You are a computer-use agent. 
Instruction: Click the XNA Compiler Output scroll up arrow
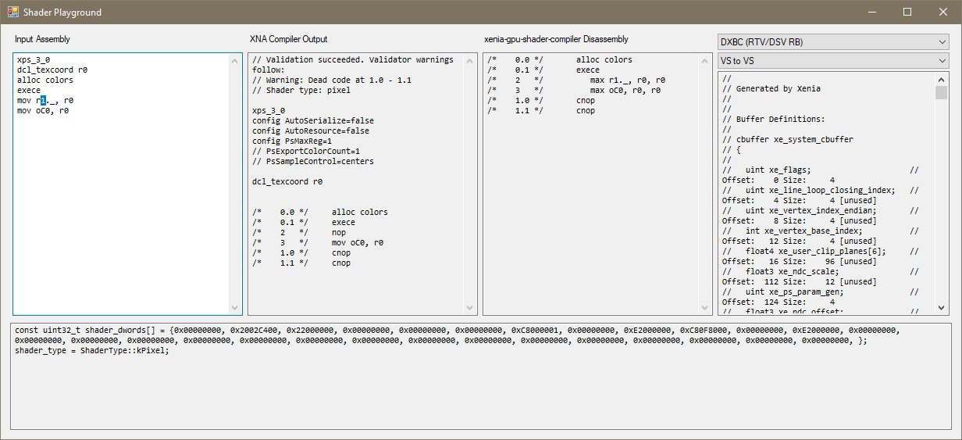tap(470, 60)
